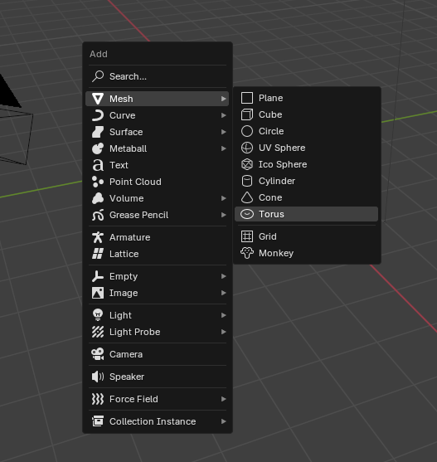The height and width of the screenshot is (462, 437).
Task: Click the Light Probe icon
Action: click(98, 332)
